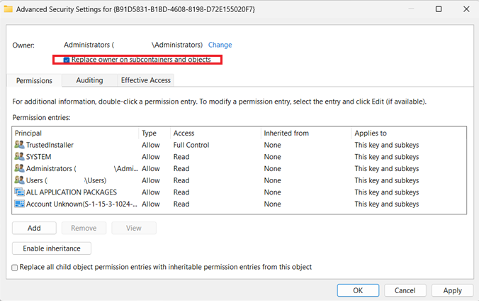Viewport: 479px width, 301px height.
Task: Click the Users entry group icon
Action: 19,180
